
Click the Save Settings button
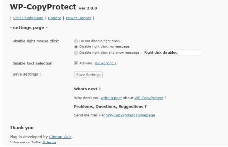[x=89, y=75]
